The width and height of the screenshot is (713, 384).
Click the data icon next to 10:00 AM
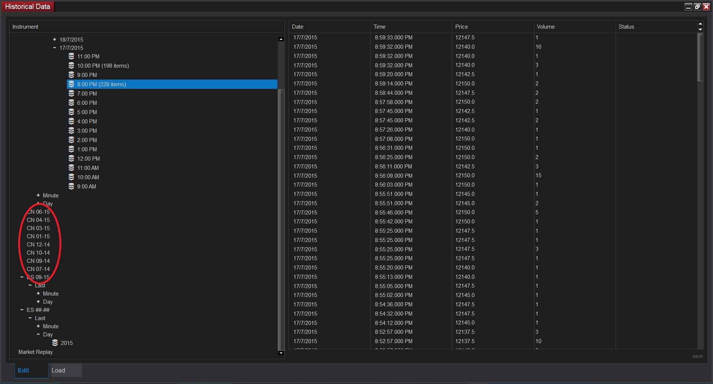[71, 177]
